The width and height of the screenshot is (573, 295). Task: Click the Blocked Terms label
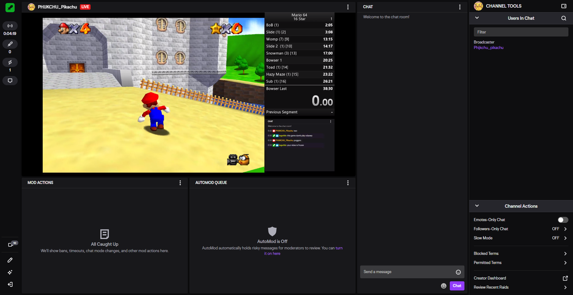486,254
